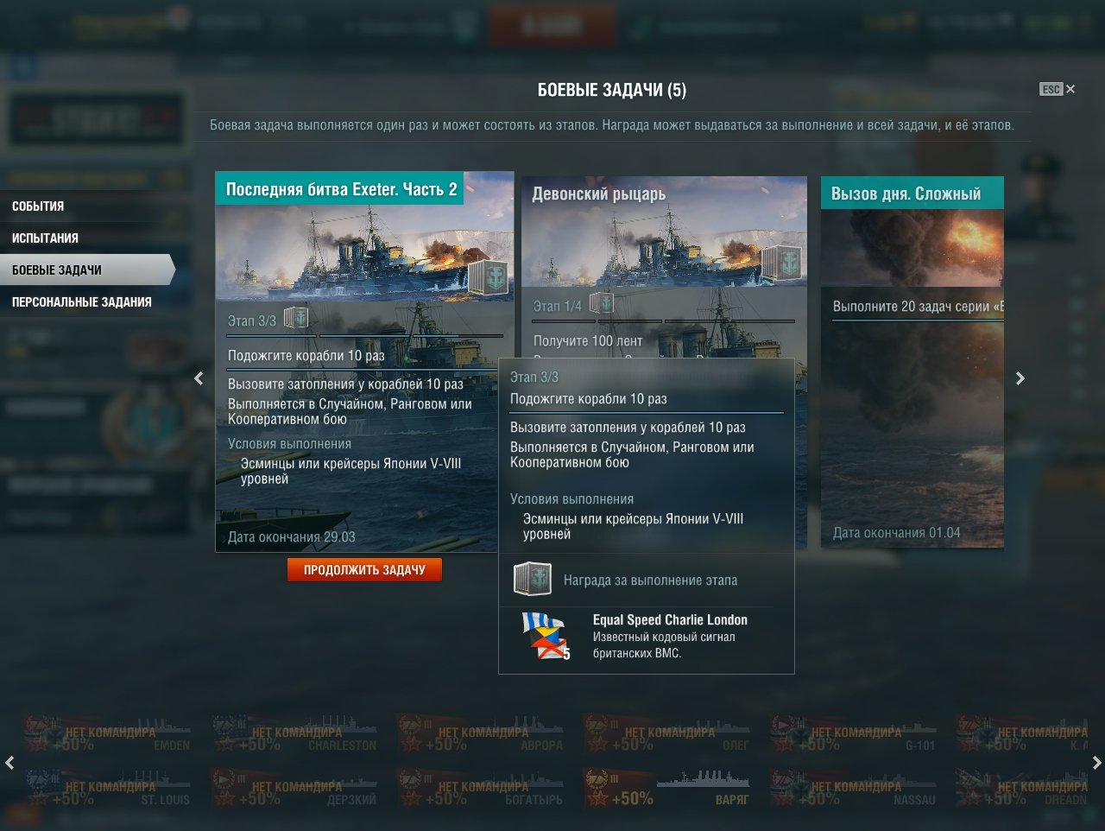Show next combat missions with right arrow
Viewport: 1105px width, 831px height.
click(x=1020, y=378)
